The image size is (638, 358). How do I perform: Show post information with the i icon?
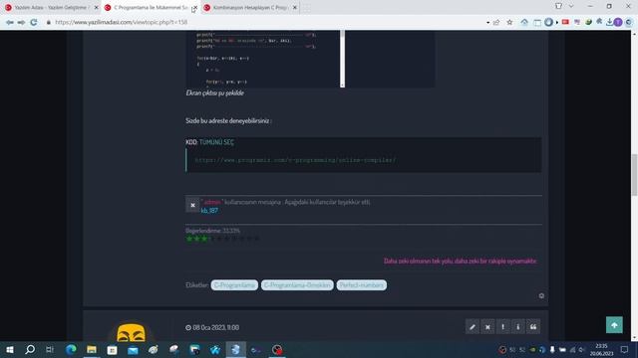(x=518, y=327)
